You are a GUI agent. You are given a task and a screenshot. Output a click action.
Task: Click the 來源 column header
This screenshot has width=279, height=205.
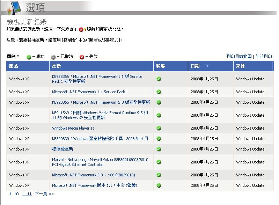pos(240,66)
